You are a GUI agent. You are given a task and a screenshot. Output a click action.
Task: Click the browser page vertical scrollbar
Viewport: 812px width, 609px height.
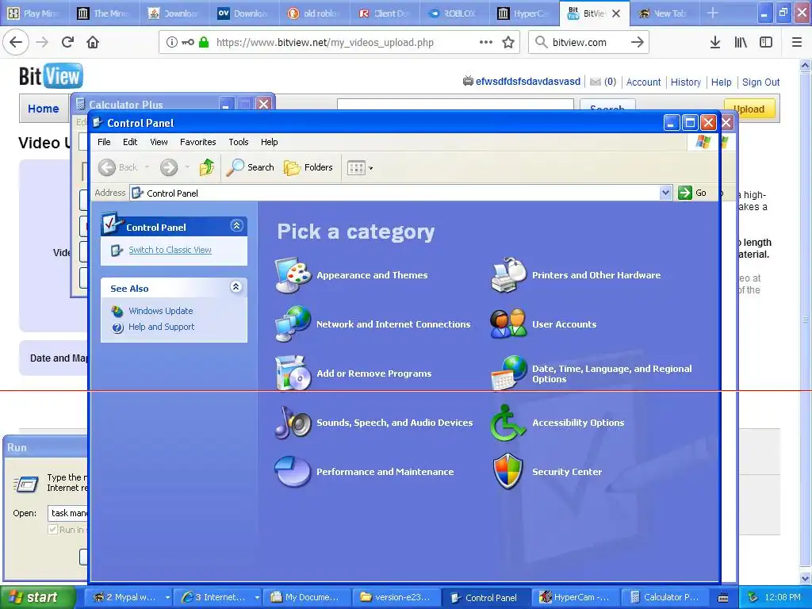click(x=806, y=320)
